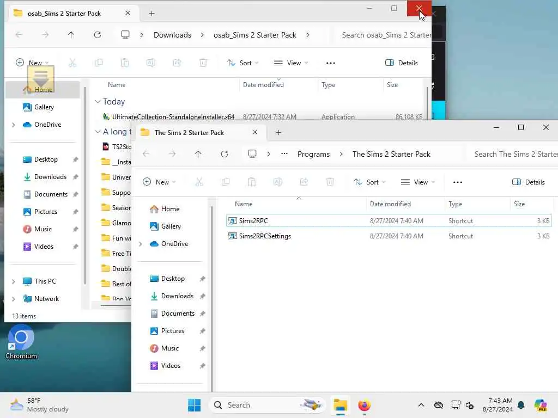Close The Sims 2 Starter Pack tab
The image size is (558, 418).
(x=255, y=132)
